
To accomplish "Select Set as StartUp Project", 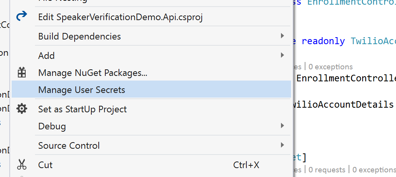I will (x=82, y=109).
